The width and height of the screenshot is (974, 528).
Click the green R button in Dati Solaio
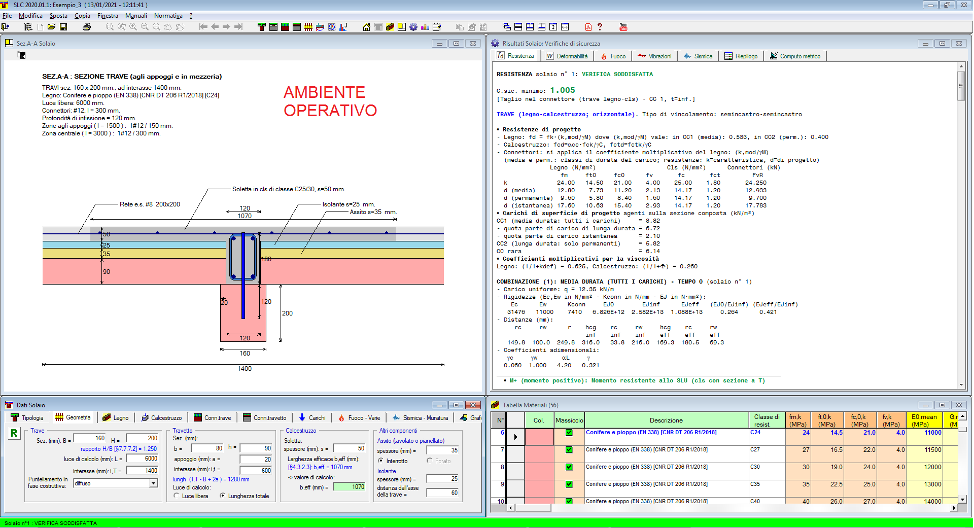pos(14,433)
